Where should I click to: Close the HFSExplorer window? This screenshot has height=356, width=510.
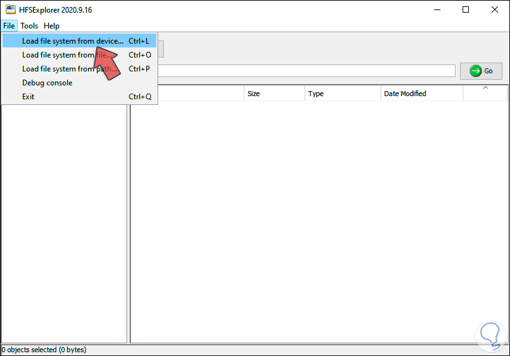495,9
